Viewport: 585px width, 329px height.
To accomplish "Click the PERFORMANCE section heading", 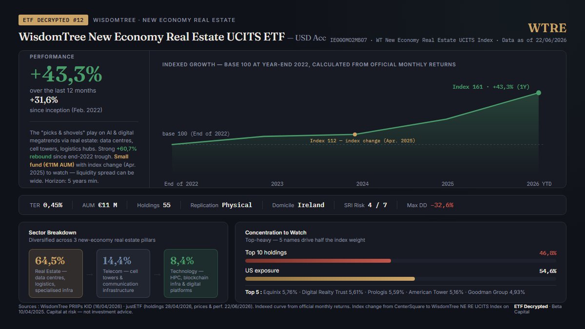I will point(52,57).
